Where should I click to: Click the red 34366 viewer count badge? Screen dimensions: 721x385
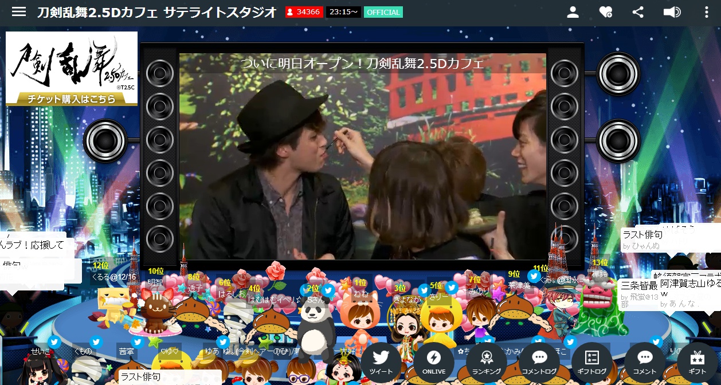(304, 12)
